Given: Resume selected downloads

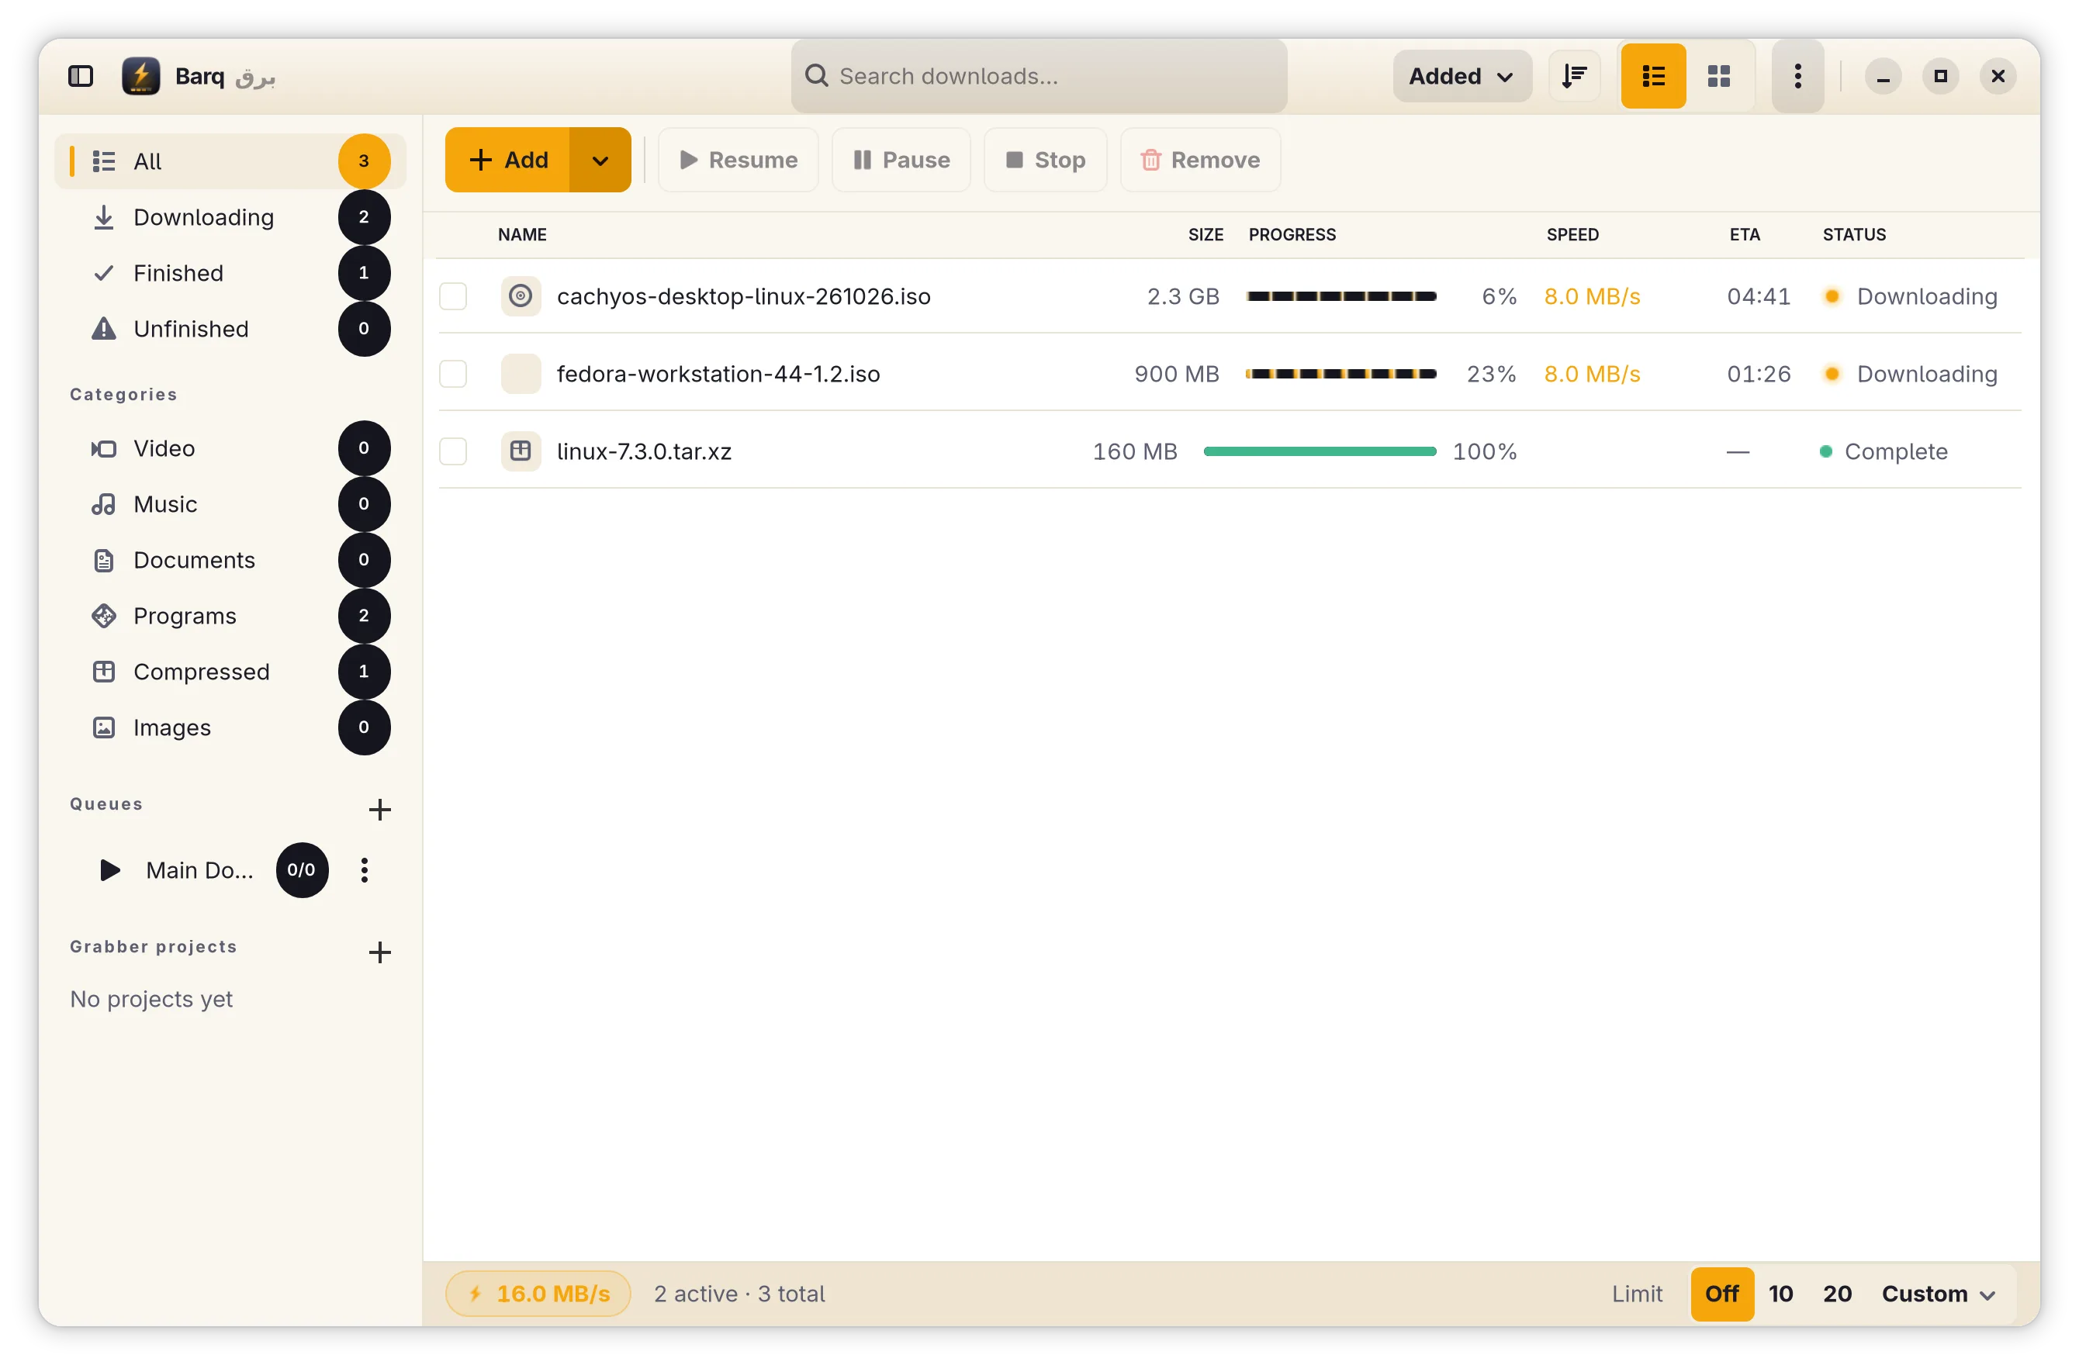Looking at the screenshot, I should point(739,160).
